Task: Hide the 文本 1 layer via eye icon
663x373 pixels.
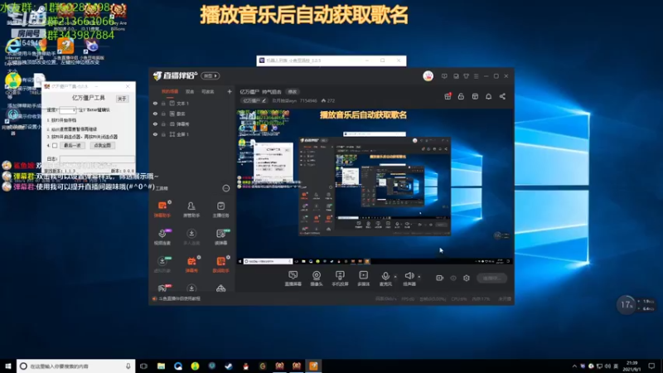Action: pos(155,103)
